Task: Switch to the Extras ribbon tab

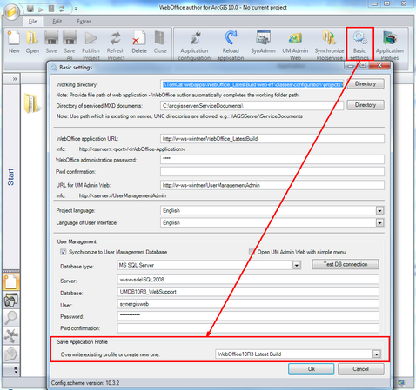Action: click(x=84, y=22)
